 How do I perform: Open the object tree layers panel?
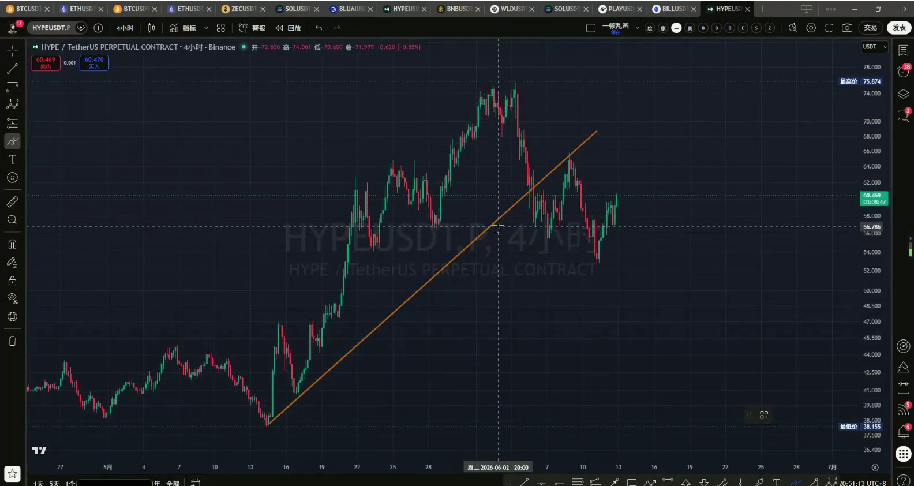pyautogui.click(x=904, y=94)
